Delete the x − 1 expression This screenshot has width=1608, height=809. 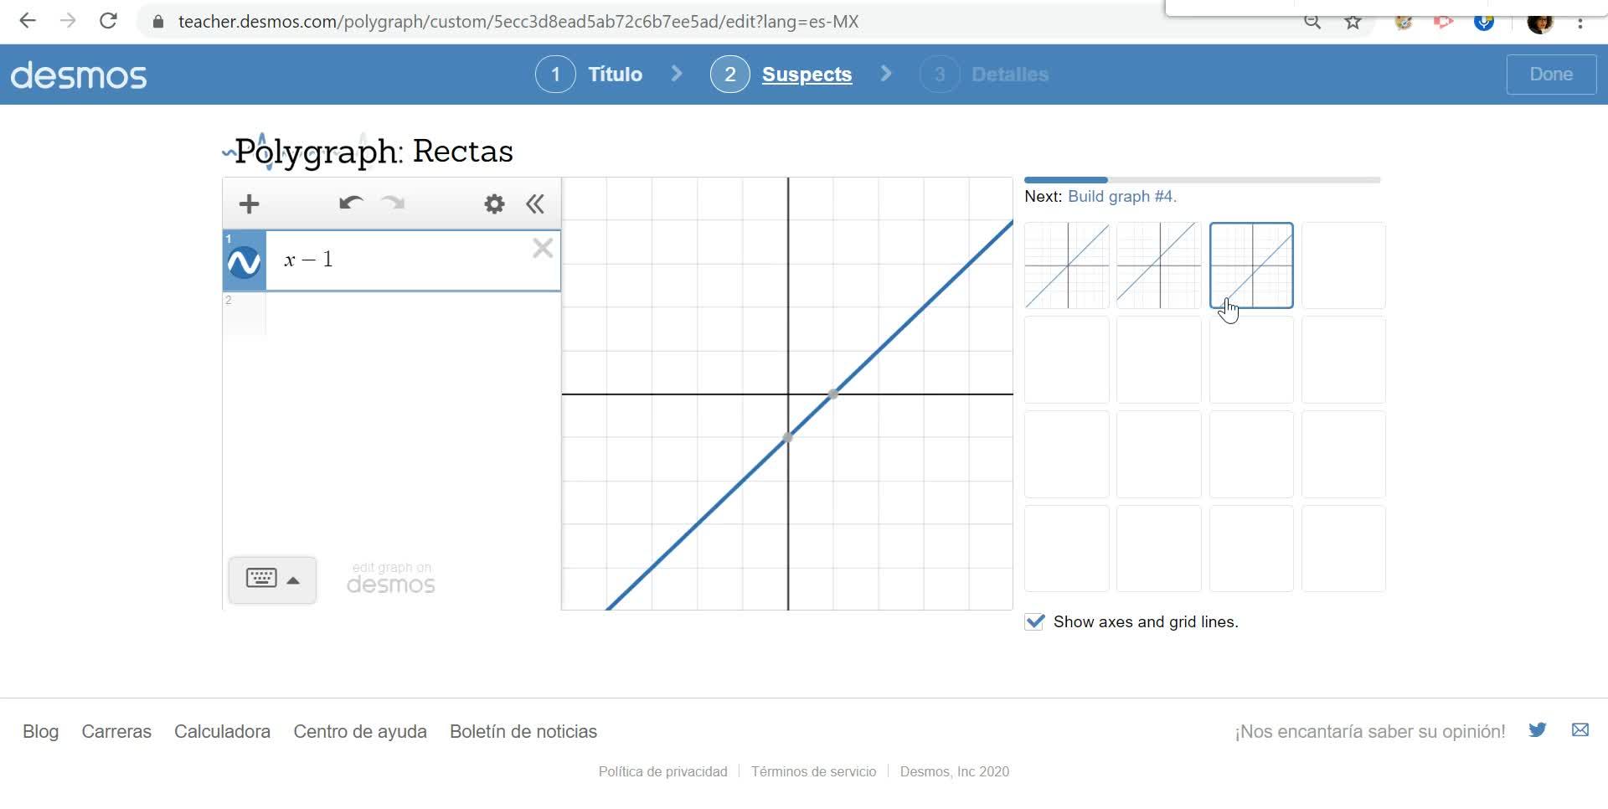point(543,248)
